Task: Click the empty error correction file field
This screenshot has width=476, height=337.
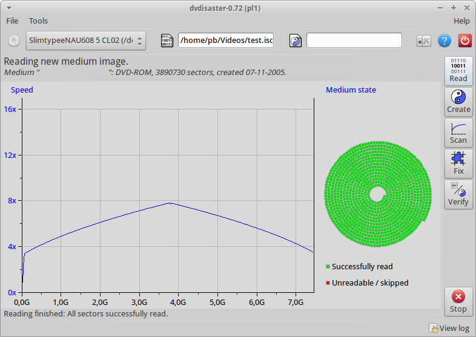Action: [354, 41]
